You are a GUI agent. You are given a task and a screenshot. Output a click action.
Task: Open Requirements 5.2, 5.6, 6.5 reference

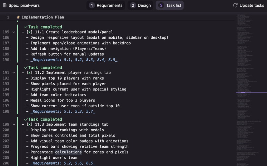pyautogui.click(x=63, y=163)
